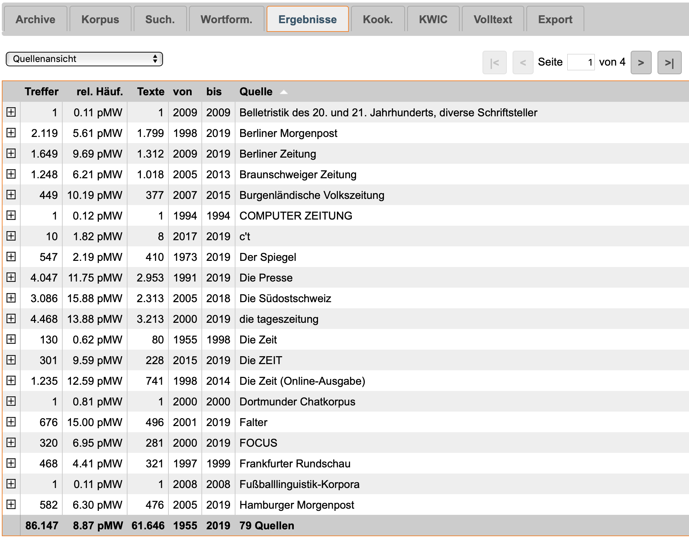This screenshot has height=542, width=689.
Task: Go to the first results page
Action: (x=494, y=63)
